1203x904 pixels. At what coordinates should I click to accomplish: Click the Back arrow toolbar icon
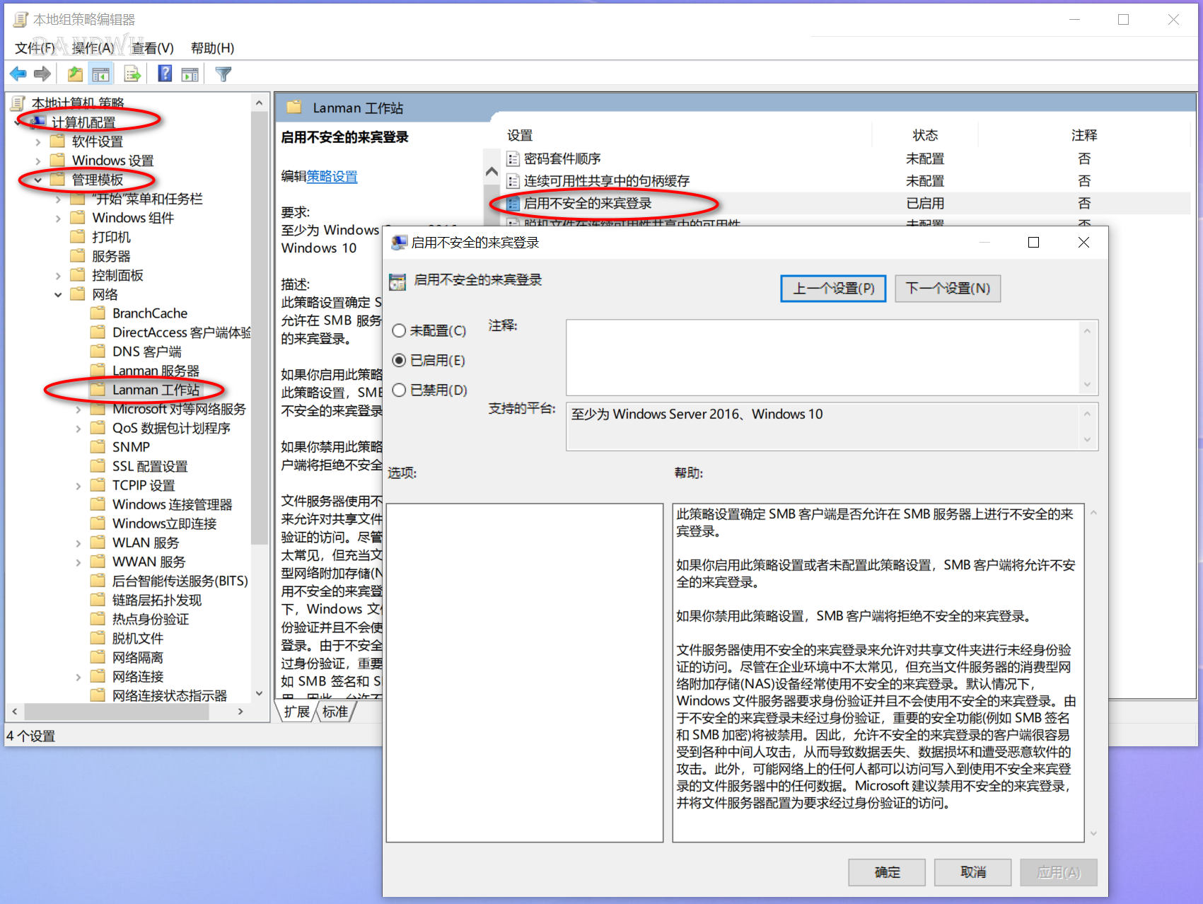coord(18,74)
